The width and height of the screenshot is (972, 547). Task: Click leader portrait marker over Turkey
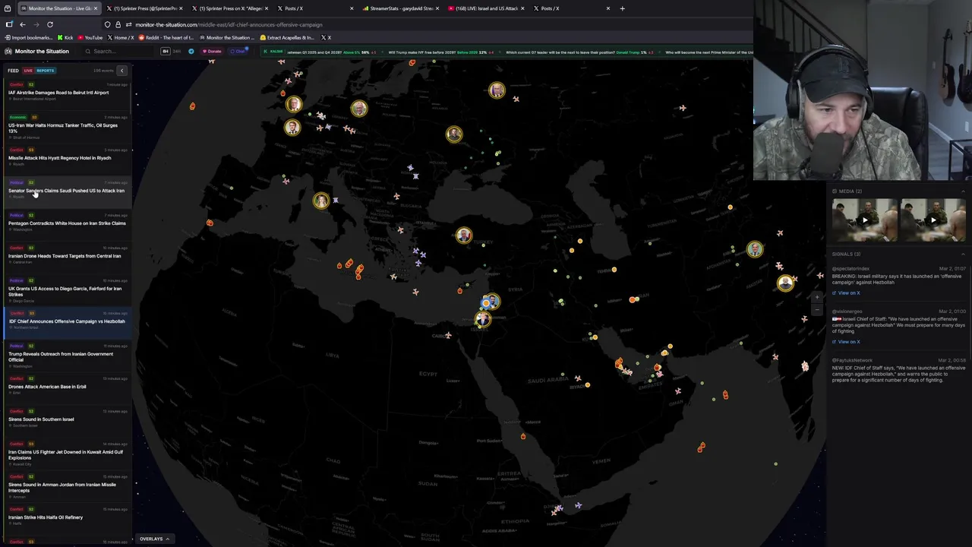pyautogui.click(x=464, y=235)
